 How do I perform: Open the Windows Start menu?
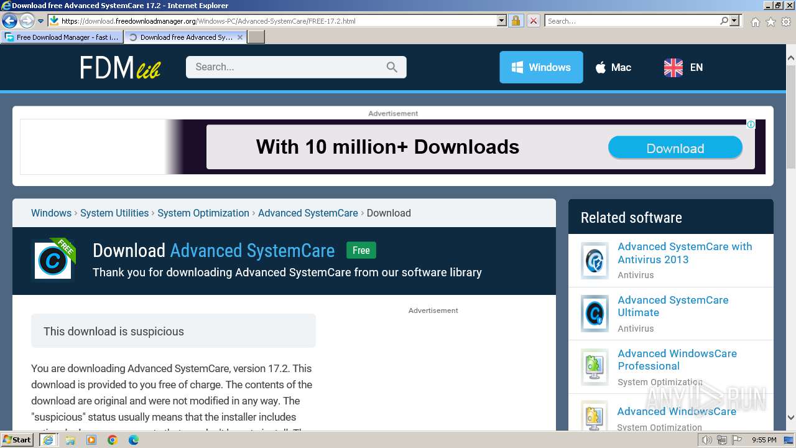(17, 439)
